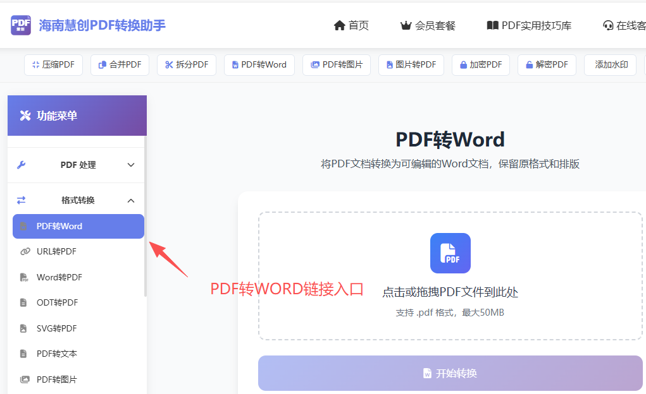The image size is (646, 394).
Task: Click the compress icon in 压缩PDF
Action: (35, 64)
